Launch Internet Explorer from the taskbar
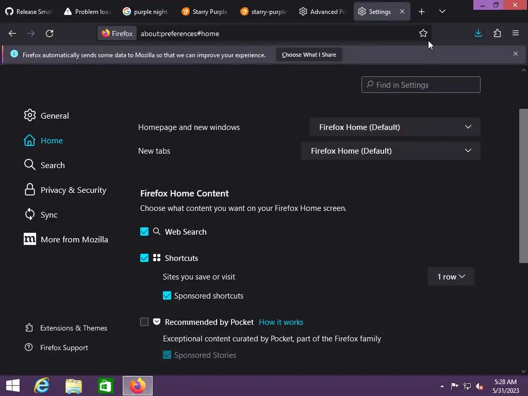The height and width of the screenshot is (396, 528). tap(42, 386)
